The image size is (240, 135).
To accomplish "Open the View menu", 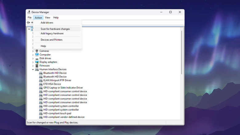I will point(47,18).
